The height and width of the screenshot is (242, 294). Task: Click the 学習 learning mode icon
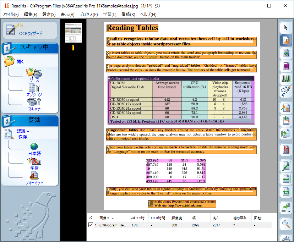[x=34, y=161]
